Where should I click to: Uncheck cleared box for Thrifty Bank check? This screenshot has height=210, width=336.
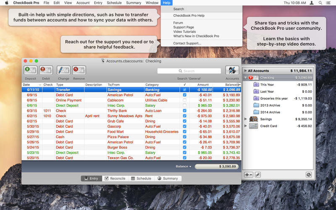(184, 111)
